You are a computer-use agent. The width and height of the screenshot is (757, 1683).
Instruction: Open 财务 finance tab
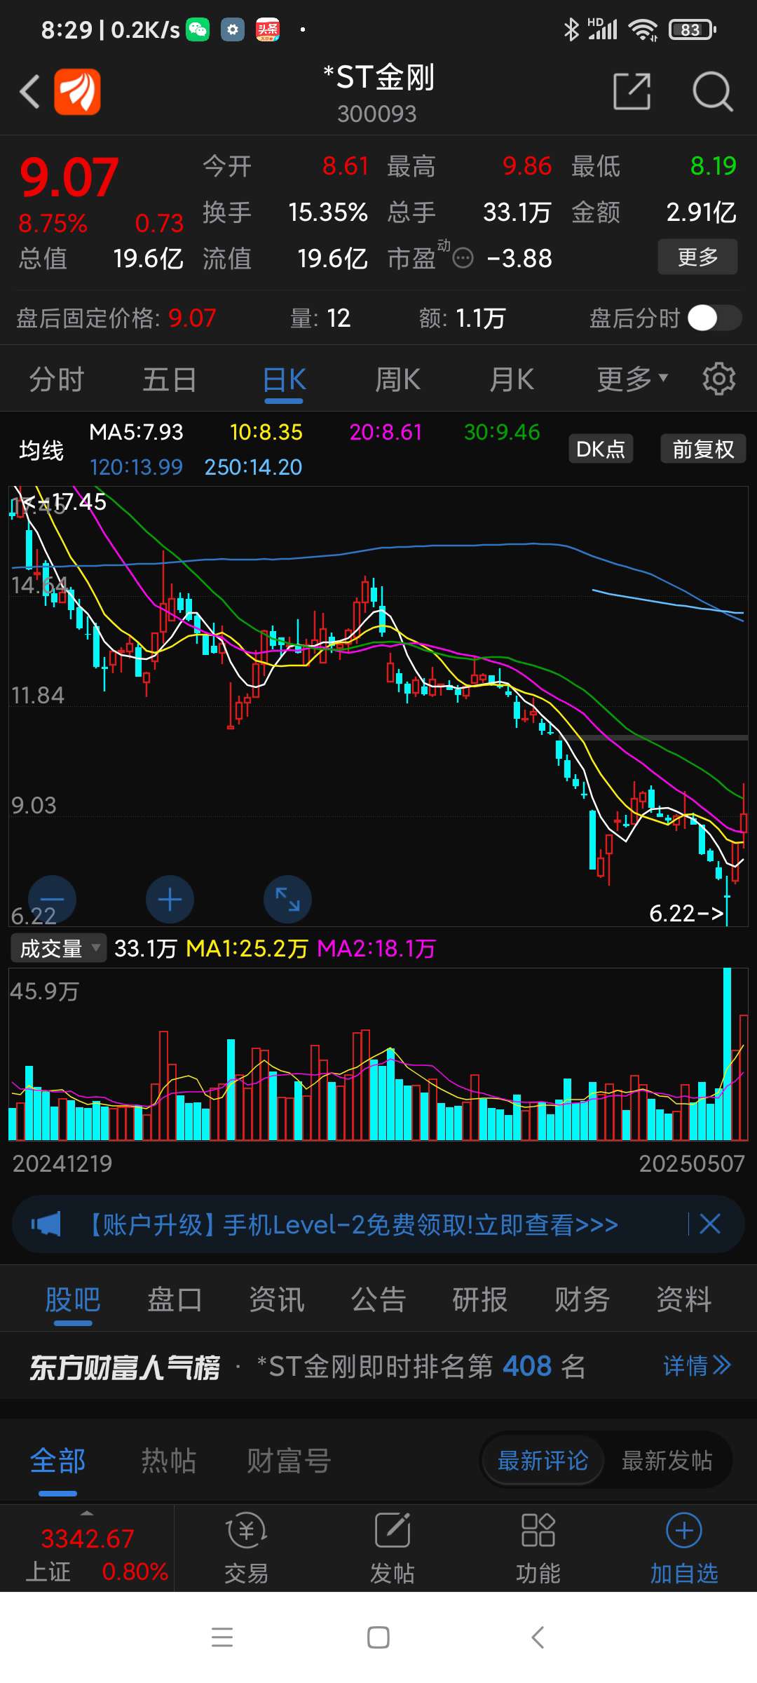(582, 1299)
